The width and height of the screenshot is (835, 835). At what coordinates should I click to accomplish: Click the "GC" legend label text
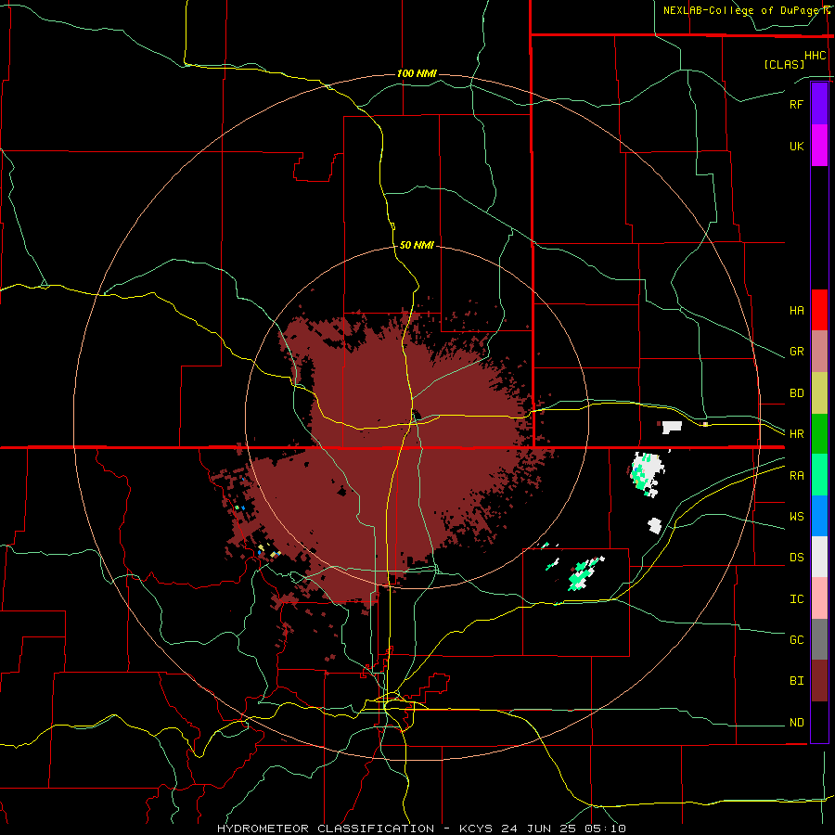(x=796, y=640)
